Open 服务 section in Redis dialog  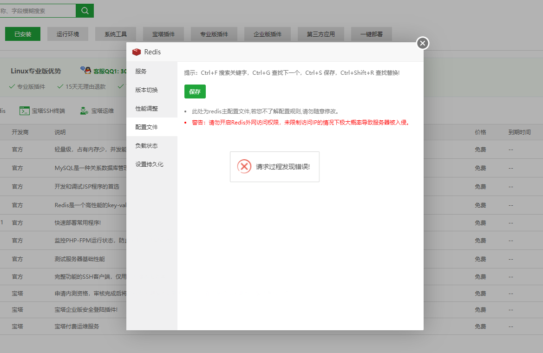coord(152,72)
